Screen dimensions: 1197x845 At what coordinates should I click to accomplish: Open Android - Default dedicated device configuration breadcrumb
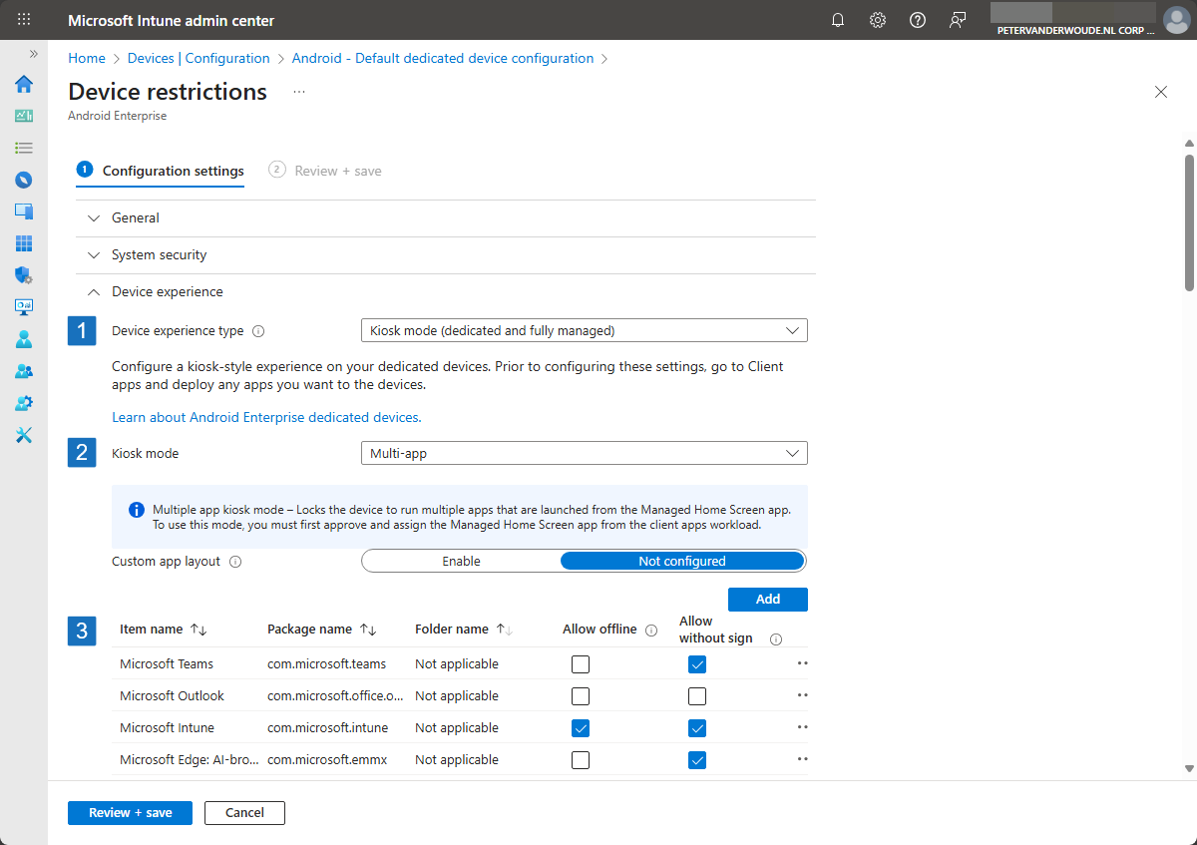tap(443, 58)
